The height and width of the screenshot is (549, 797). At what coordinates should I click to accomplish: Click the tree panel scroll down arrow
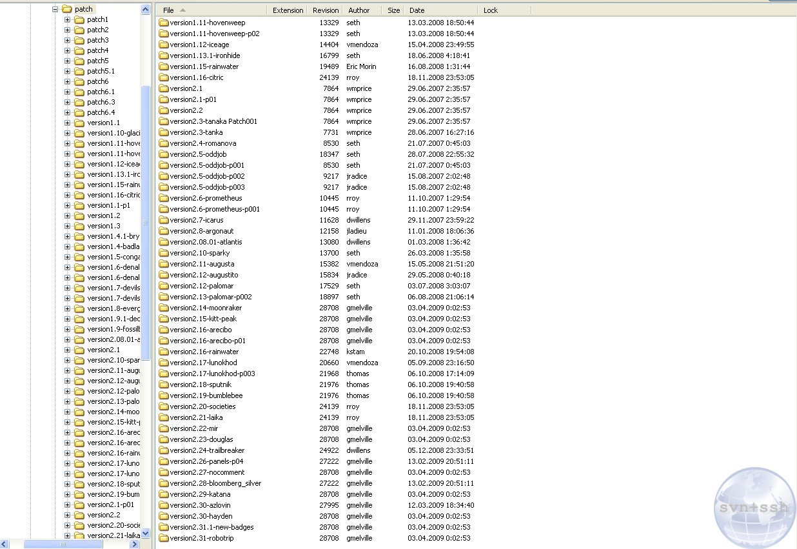pos(145,534)
